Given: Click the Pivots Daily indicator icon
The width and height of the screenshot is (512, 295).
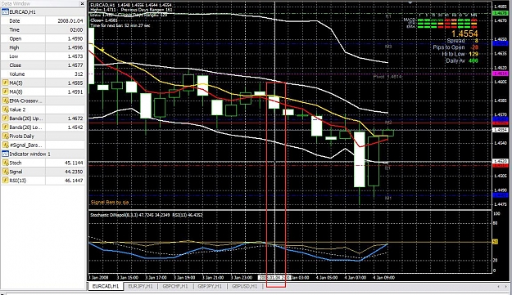Looking at the screenshot, I should 5,136.
